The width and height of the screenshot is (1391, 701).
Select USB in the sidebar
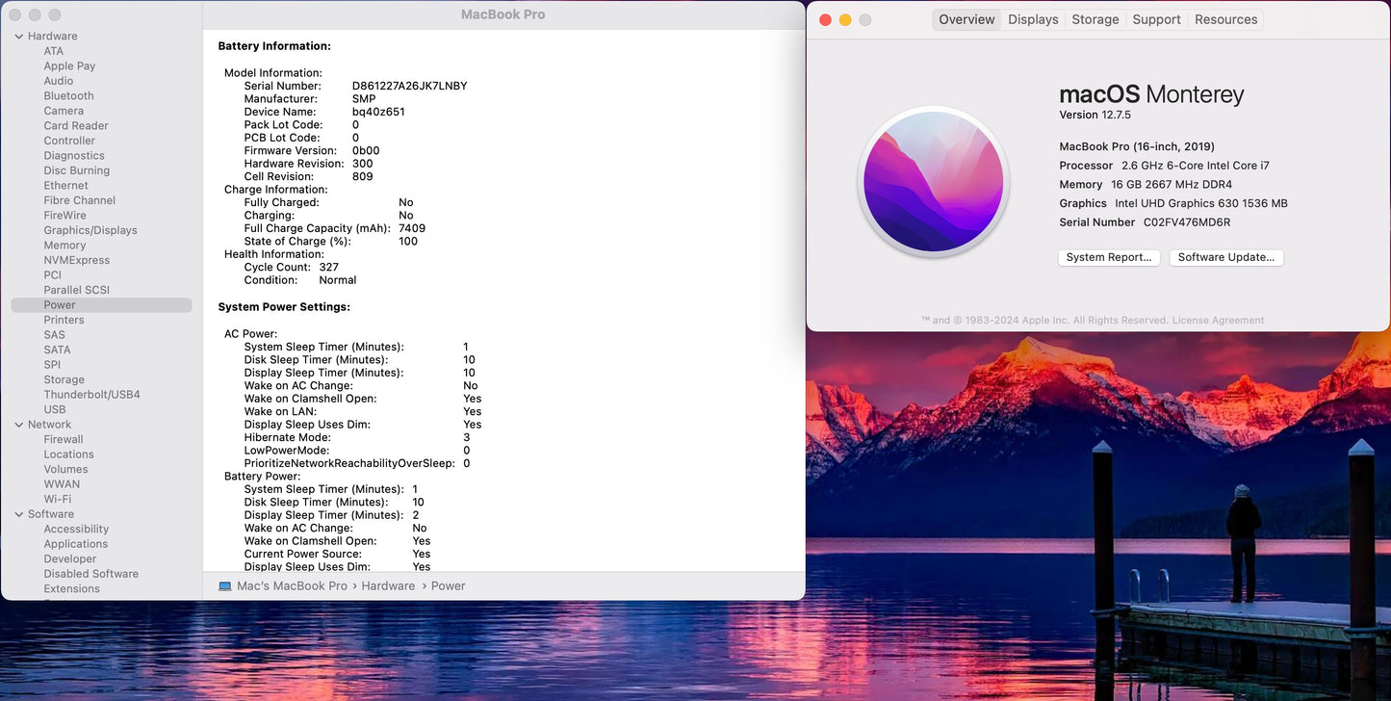[55, 409]
